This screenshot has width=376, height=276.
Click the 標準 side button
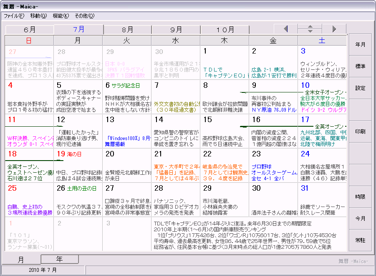[360, 66]
